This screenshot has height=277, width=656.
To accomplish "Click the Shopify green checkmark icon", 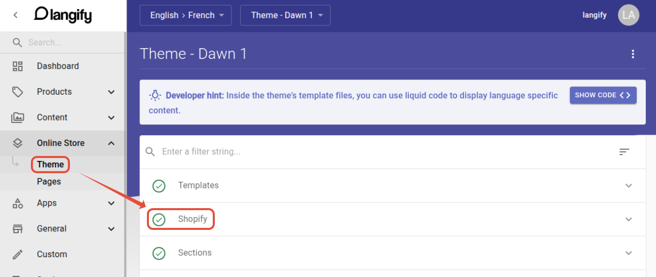I will (x=159, y=219).
